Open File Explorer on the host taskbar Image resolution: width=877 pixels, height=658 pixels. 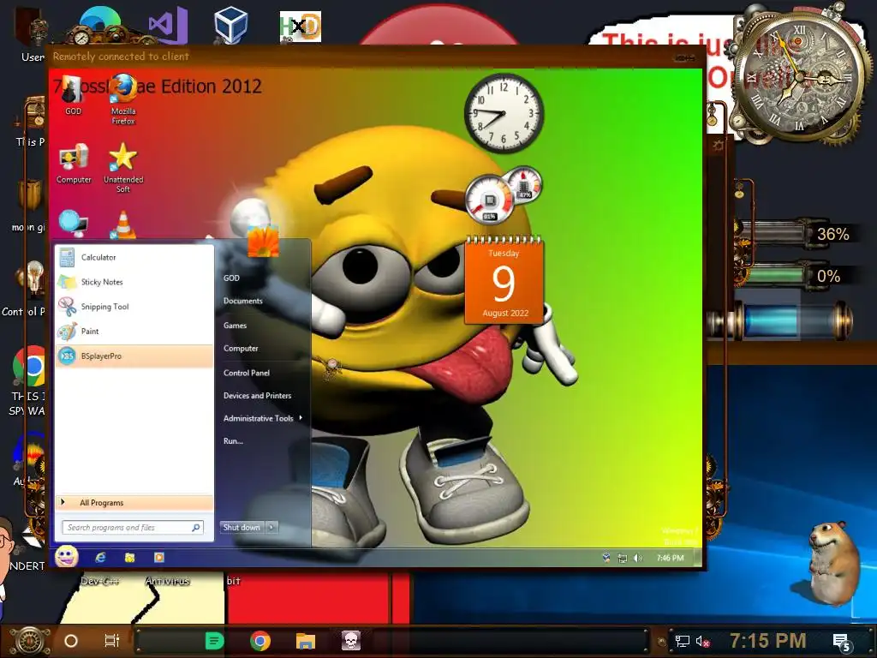coord(306,641)
